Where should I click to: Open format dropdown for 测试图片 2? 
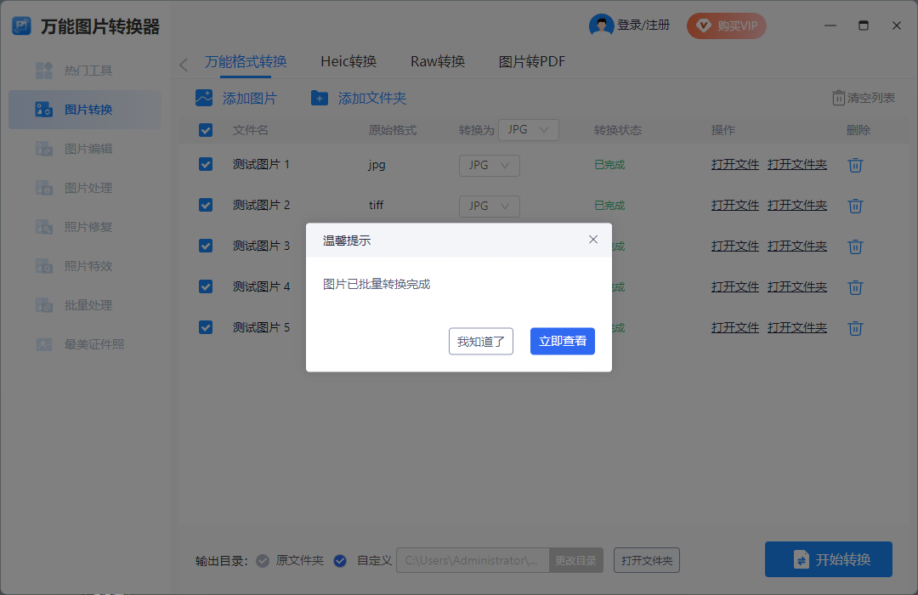[489, 206]
